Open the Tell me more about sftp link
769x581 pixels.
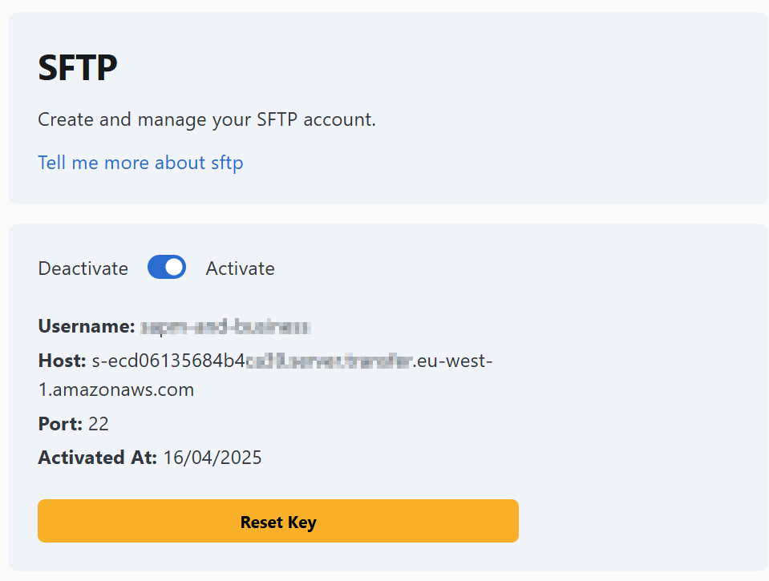(x=140, y=163)
